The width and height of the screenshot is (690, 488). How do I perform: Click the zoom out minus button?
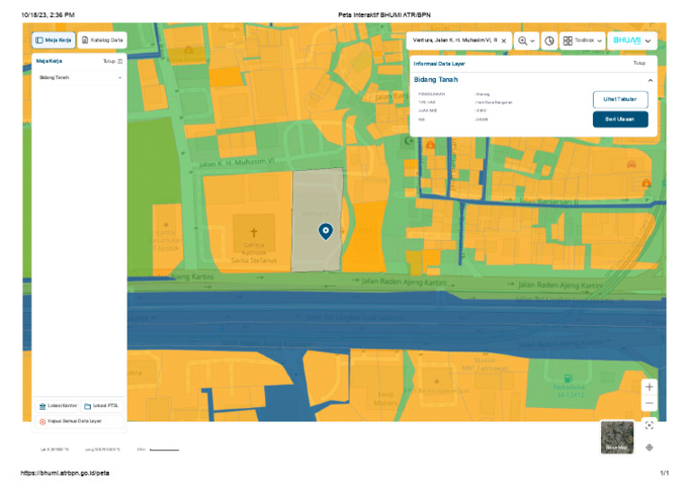649,404
